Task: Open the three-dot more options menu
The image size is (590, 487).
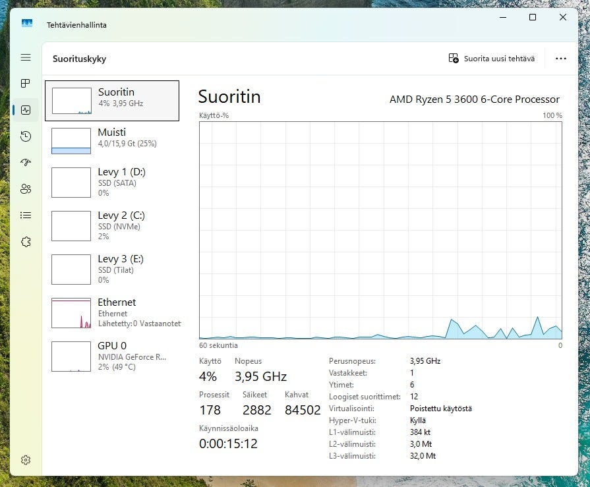Action: [560, 59]
